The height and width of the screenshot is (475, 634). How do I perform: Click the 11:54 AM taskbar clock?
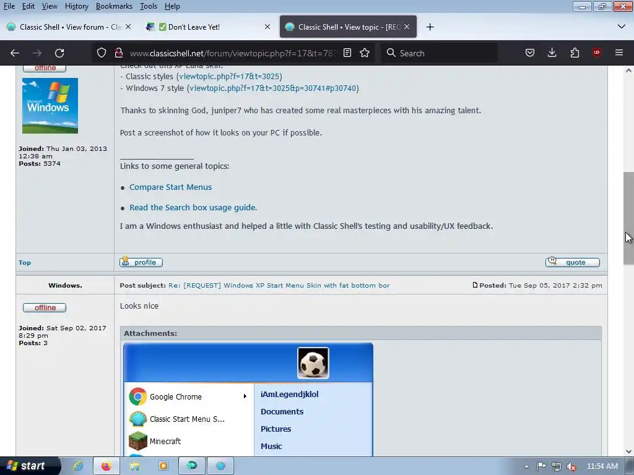click(602, 466)
